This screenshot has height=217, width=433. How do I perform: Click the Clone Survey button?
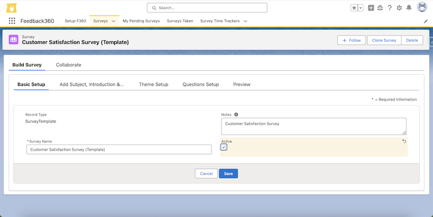coord(384,40)
